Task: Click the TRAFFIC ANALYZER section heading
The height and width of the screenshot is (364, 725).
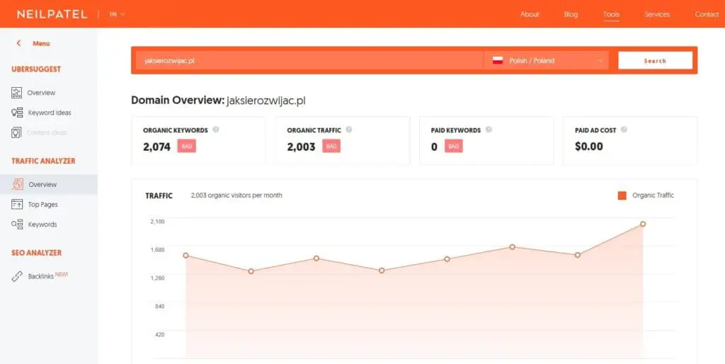Action: point(43,161)
